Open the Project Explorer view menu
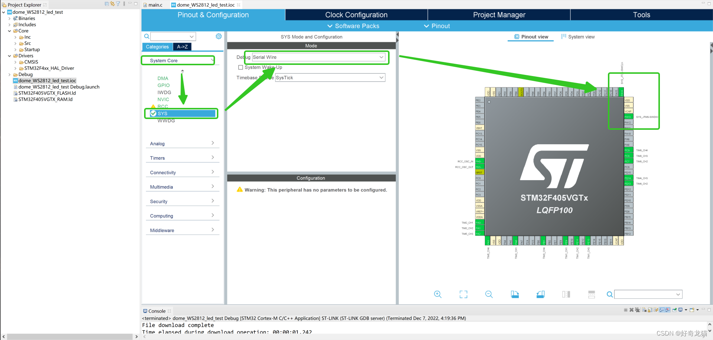The image size is (713, 340). (x=124, y=4)
